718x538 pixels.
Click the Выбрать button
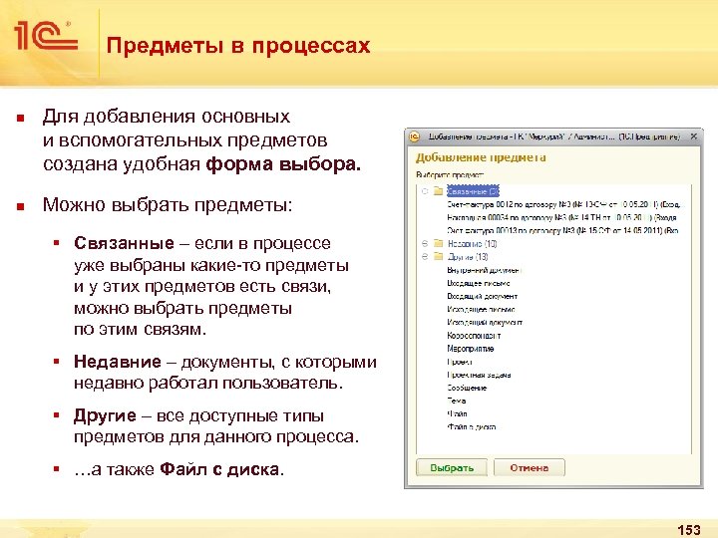click(x=451, y=467)
